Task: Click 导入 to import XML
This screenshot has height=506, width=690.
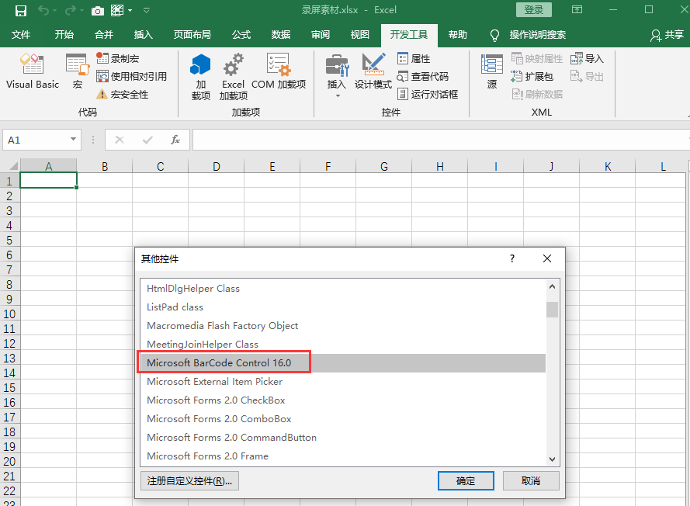Action: [x=587, y=58]
